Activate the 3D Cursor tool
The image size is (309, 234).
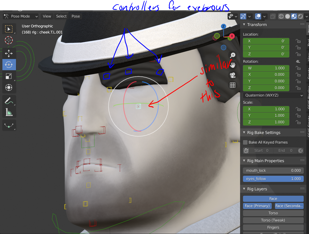9,40
